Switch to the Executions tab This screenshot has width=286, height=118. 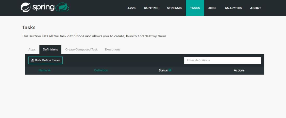(112, 49)
